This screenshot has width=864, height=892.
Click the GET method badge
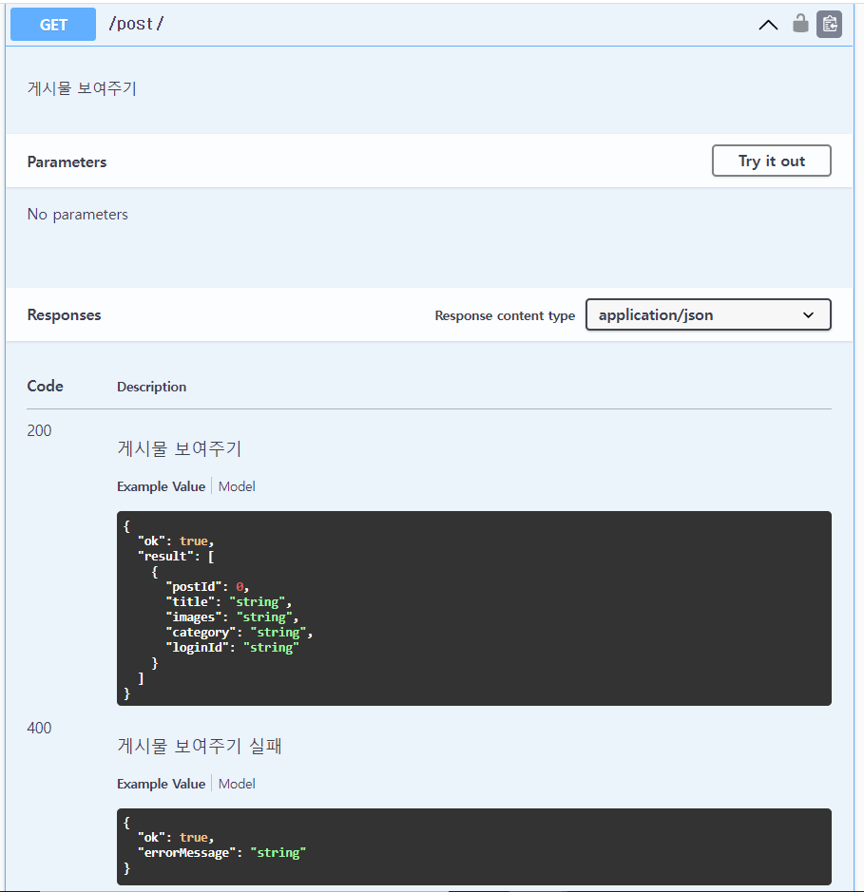pyautogui.click(x=53, y=25)
